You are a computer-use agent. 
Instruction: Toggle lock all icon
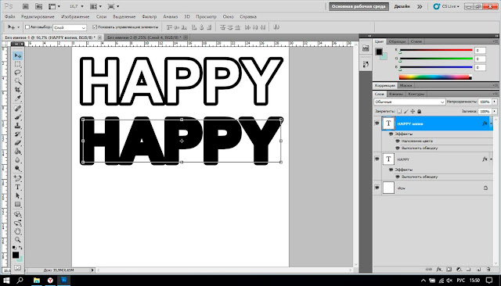(x=420, y=111)
